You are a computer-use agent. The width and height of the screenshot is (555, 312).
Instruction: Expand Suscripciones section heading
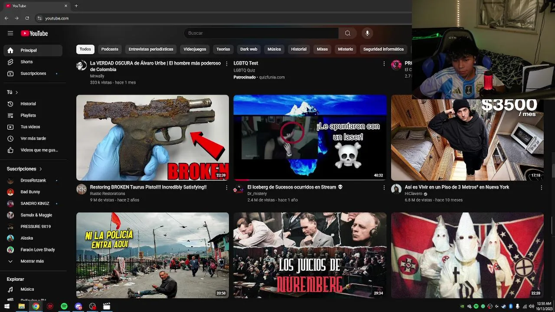coord(24,169)
